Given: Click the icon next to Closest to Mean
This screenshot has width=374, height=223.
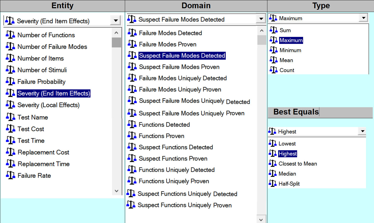Looking at the screenshot, I should 273,163.
